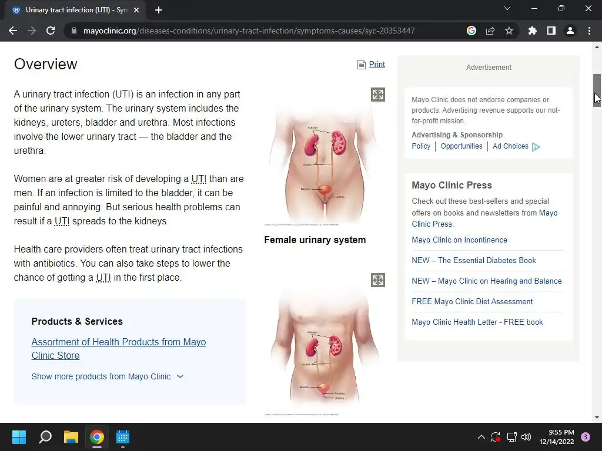Click the scrollbar up arrow
The image size is (602, 451).
pos(597,47)
